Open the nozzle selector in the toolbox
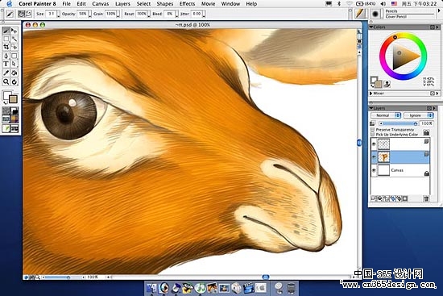The image size is (443, 296). click(x=14, y=128)
